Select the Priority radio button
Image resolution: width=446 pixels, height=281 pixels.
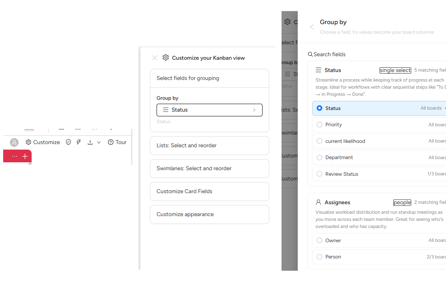[x=319, y=125]
